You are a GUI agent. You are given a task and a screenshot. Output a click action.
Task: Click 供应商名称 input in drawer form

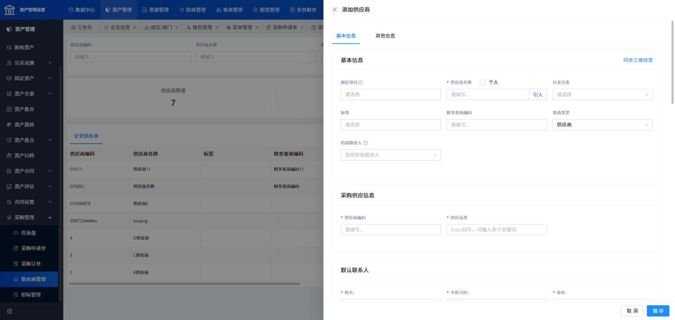(x=488, y=94)
